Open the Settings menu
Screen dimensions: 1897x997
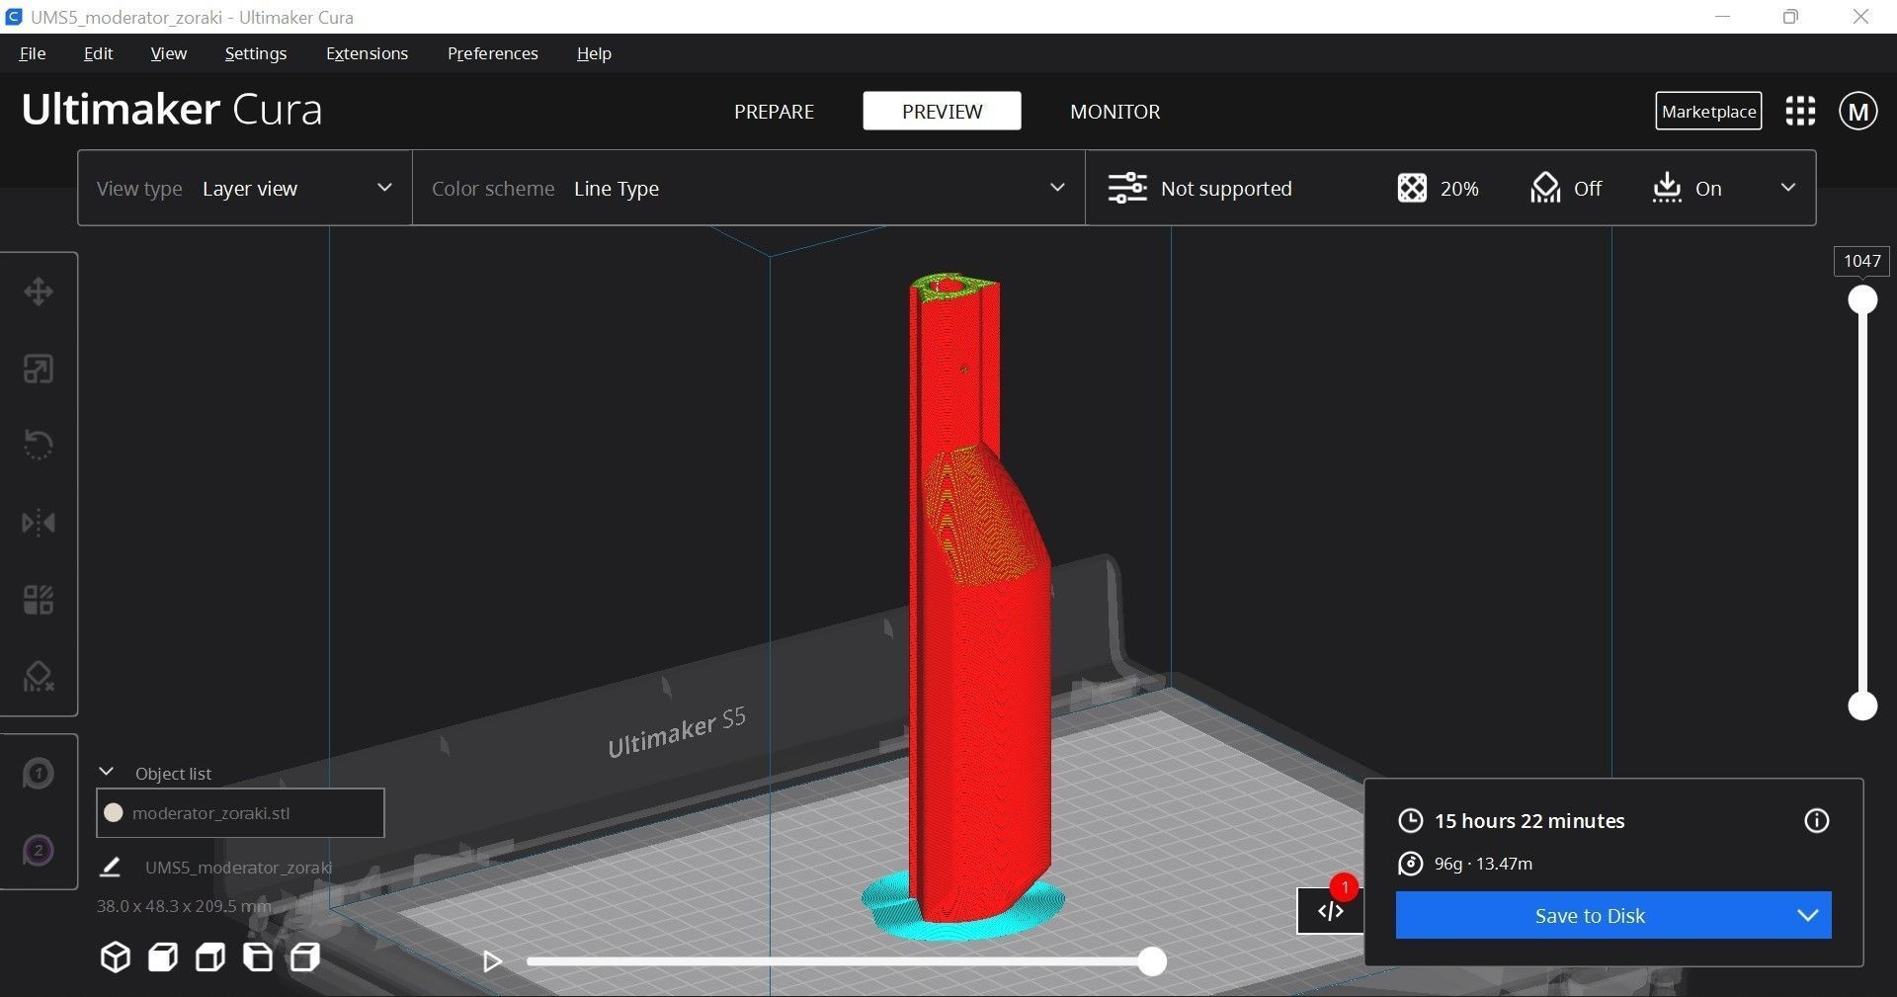coord(256,53)
